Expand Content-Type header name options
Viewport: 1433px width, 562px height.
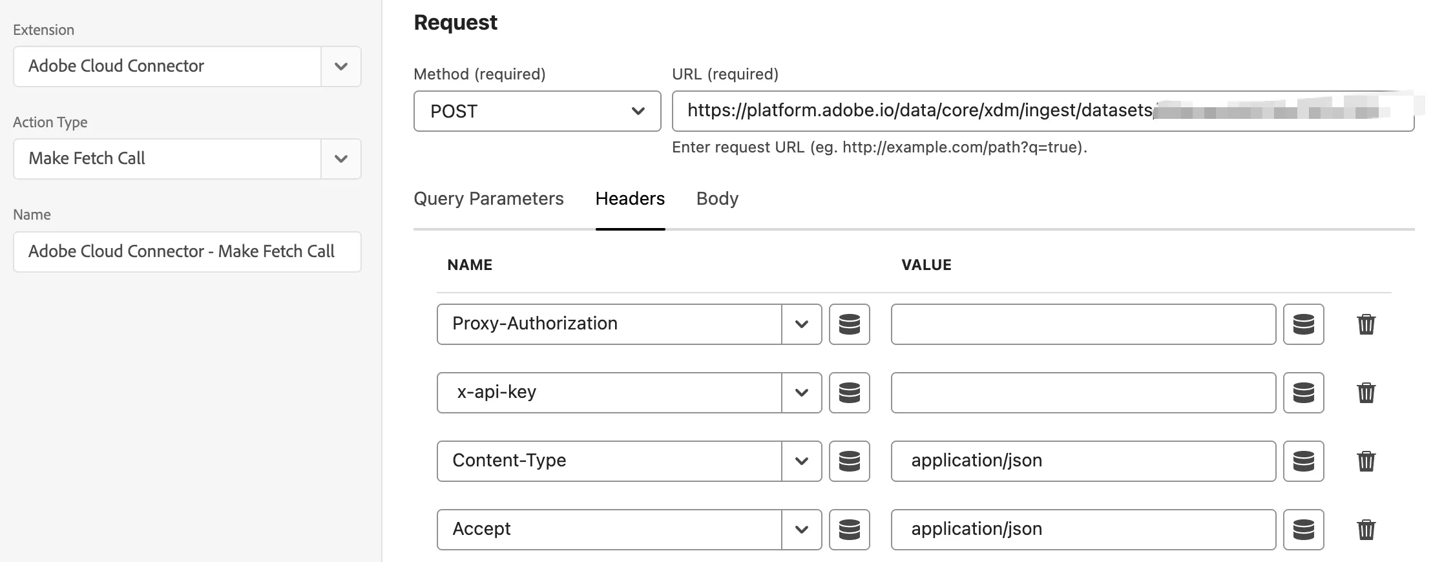pyautogui.click(x=801, y=461)
